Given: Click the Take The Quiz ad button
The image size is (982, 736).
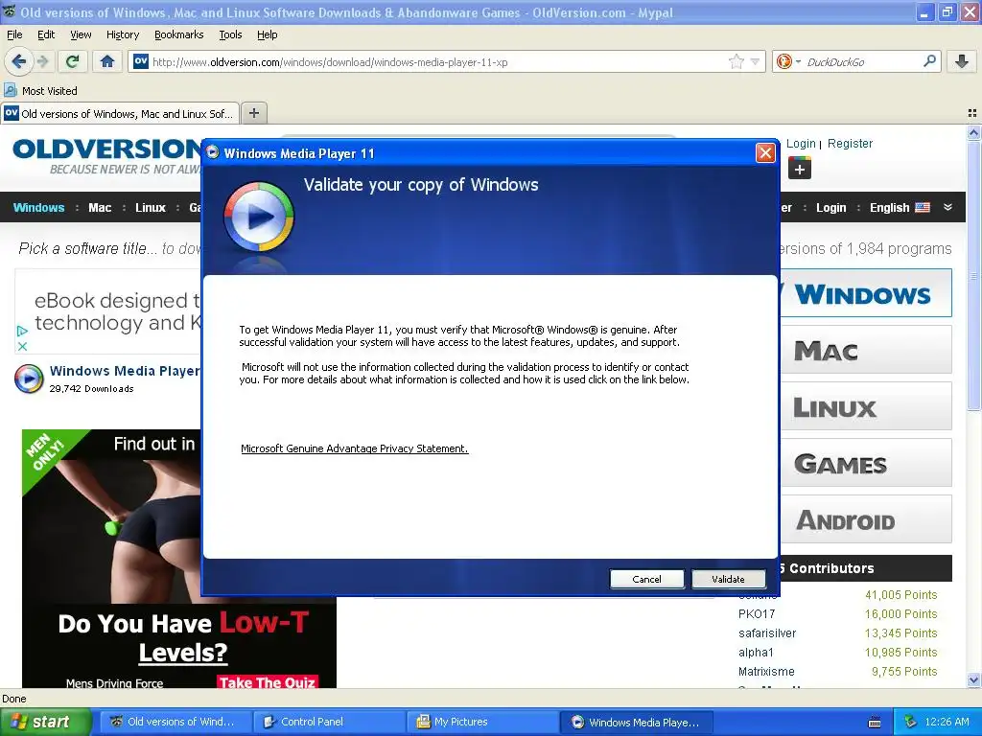Looking at the screenshot, I should coord(268,682).
